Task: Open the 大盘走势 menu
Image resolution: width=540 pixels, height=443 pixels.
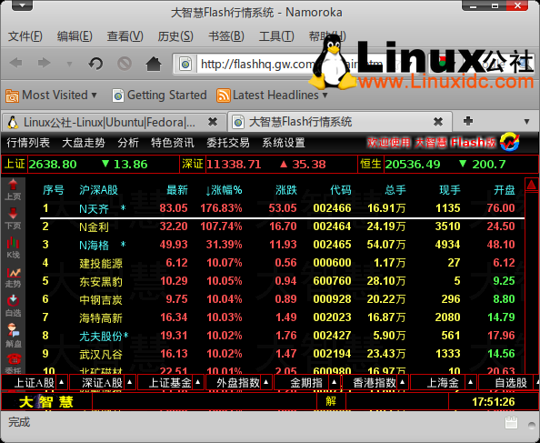Action: pos(84,143)
